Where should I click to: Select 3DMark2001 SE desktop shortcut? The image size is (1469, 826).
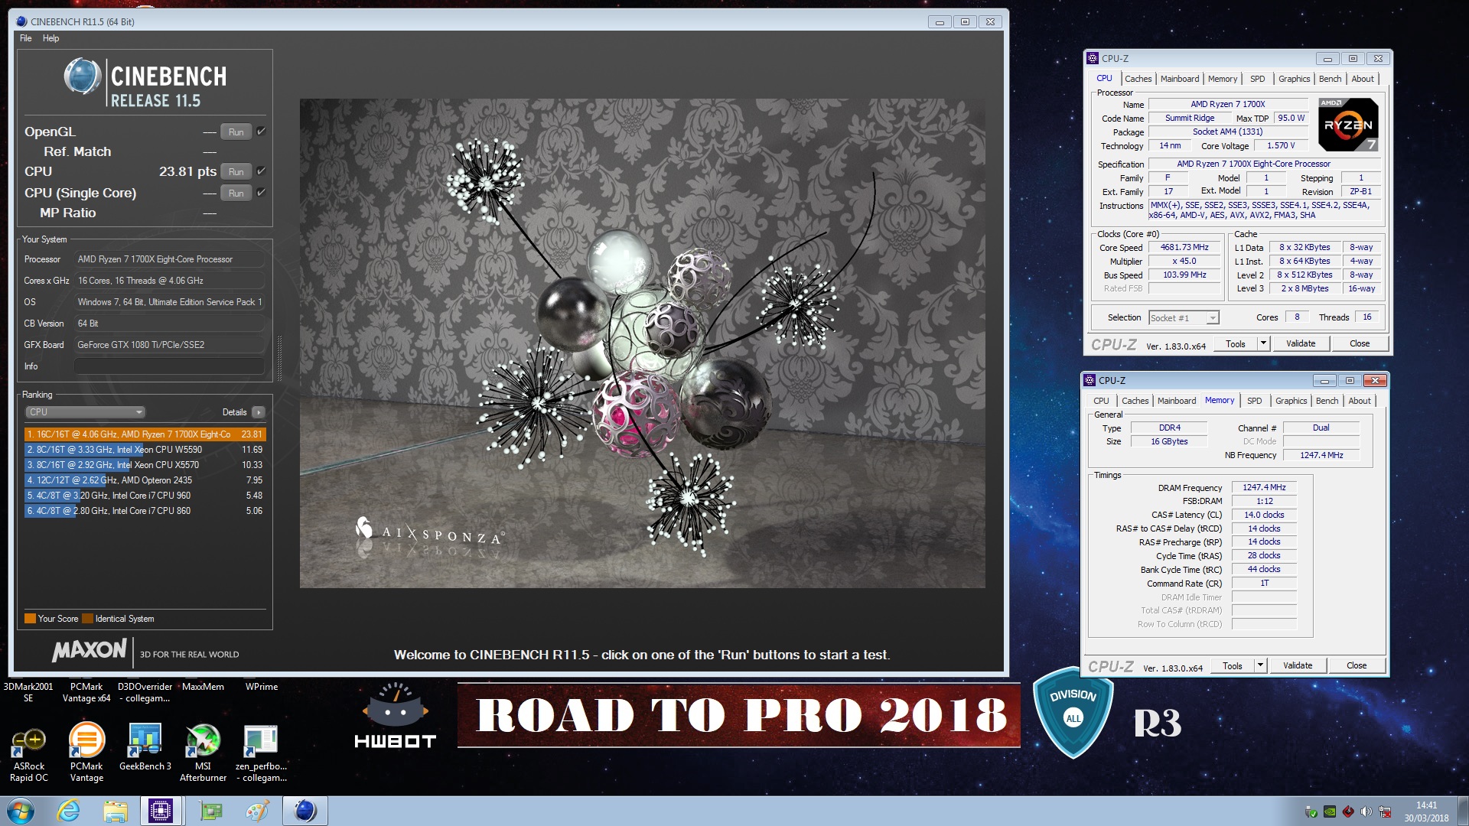(28, 692)
